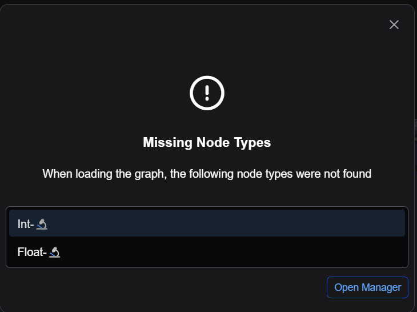This screenshot has height=312, width=417.
Task: Click the Missing Node Types heading
Action: (x=207, y=142)
